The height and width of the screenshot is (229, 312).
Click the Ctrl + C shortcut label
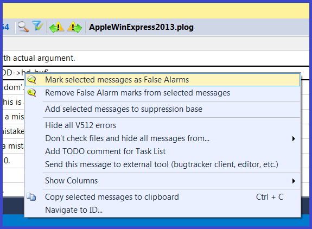click(x=270, y=197)
